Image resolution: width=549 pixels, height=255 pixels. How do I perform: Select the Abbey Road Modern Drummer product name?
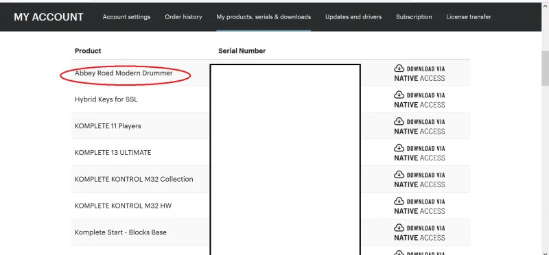point(124,73)
